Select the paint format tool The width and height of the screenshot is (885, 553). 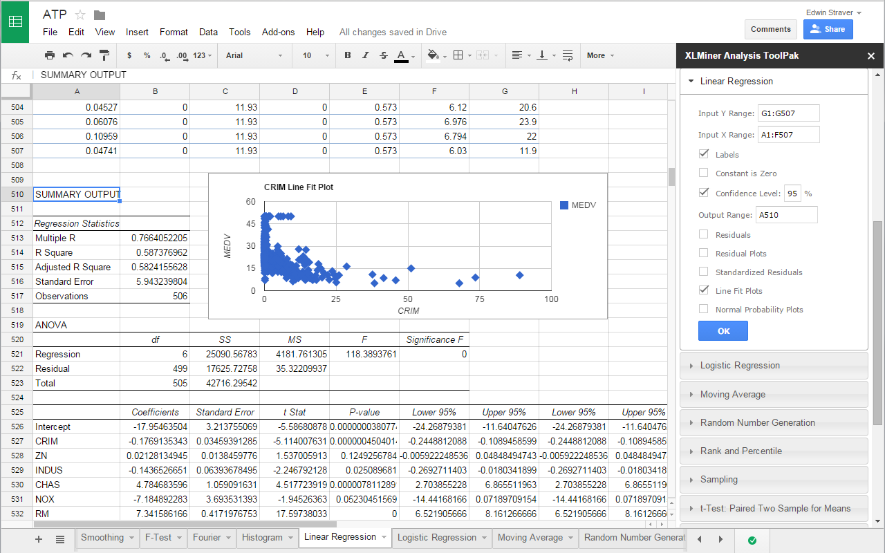tap(104, 55)
